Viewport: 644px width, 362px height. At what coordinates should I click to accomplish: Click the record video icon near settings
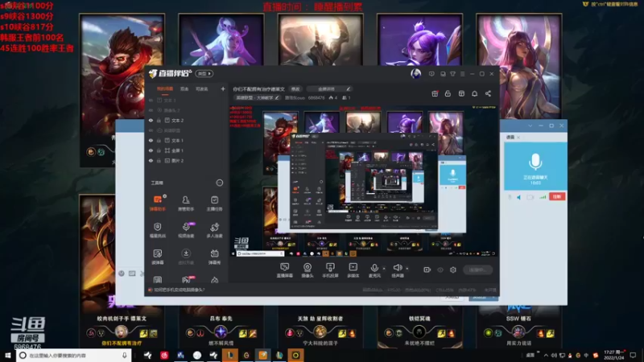[x=427, y=269]
